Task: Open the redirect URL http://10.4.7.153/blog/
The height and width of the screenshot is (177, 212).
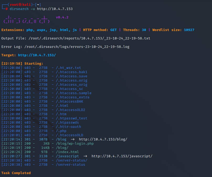Action: (x=103, y=139)
